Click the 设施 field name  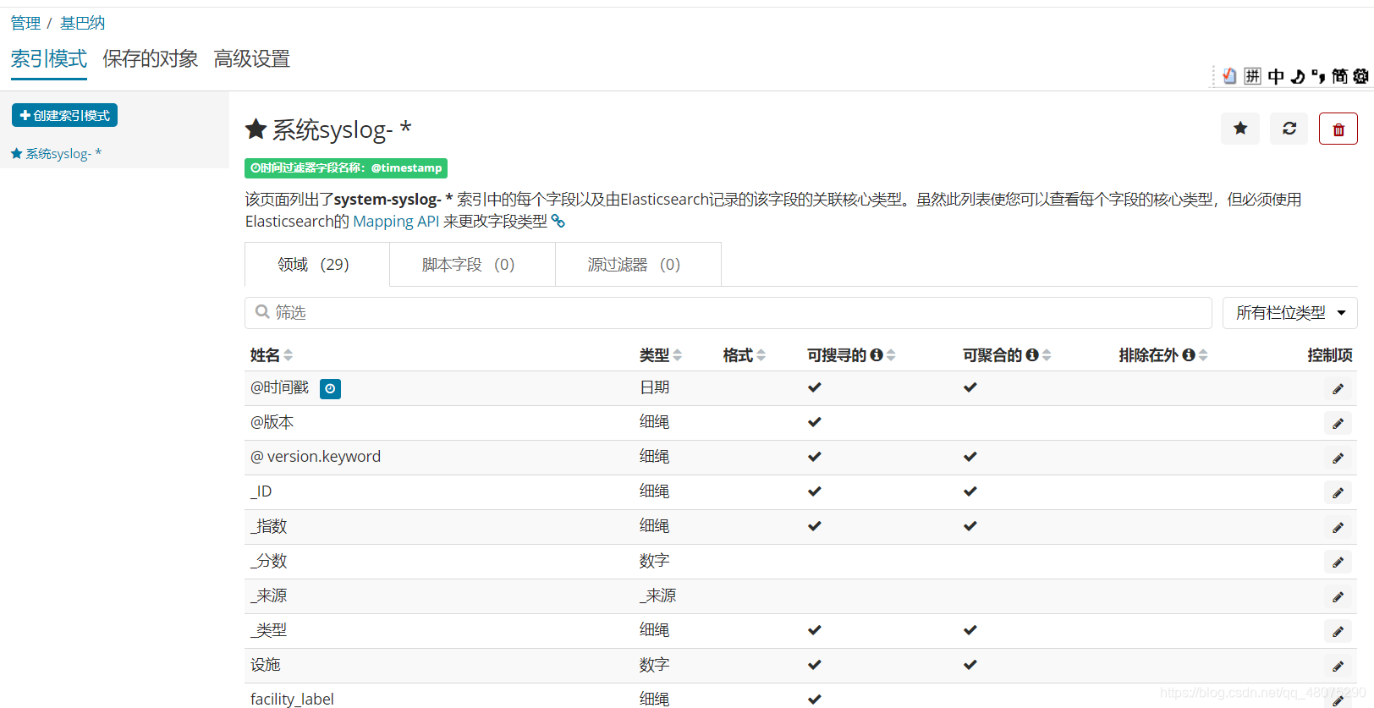(x=265, y=665)
